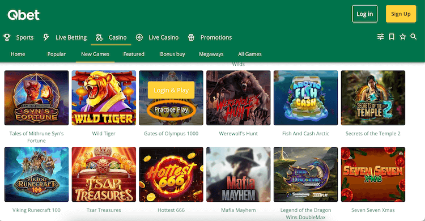
Task: Open Seven Seven Xmas thumbnail
Action: pyautogui.click(x=373, y=175)
